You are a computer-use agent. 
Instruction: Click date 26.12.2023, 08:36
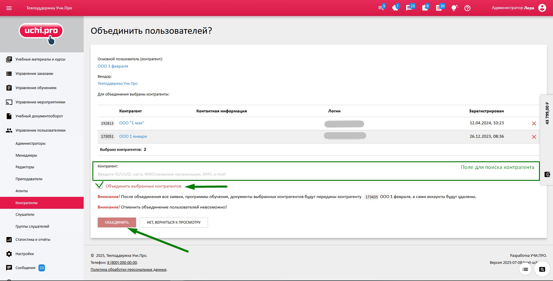click(487, 136)
